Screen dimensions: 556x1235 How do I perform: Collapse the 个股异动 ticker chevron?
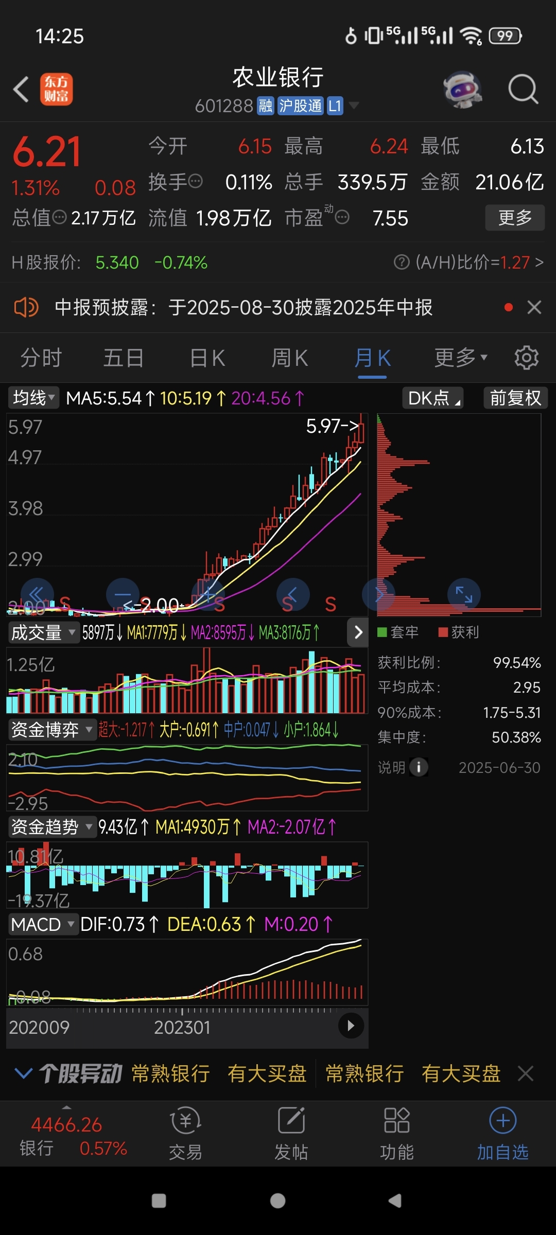click(x=23, y=1073)
